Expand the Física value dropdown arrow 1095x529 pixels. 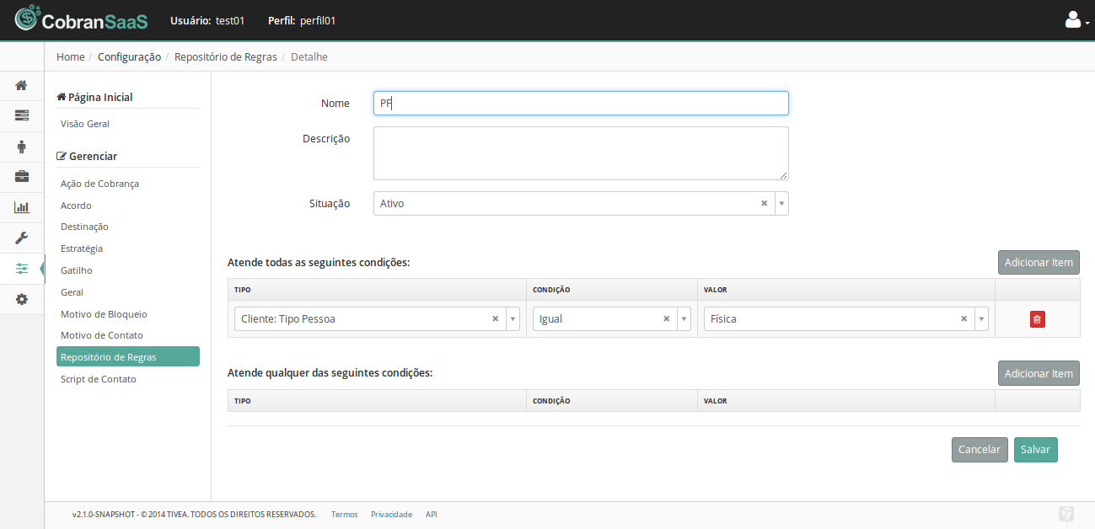pyautogui.click(x=981, y=319)
